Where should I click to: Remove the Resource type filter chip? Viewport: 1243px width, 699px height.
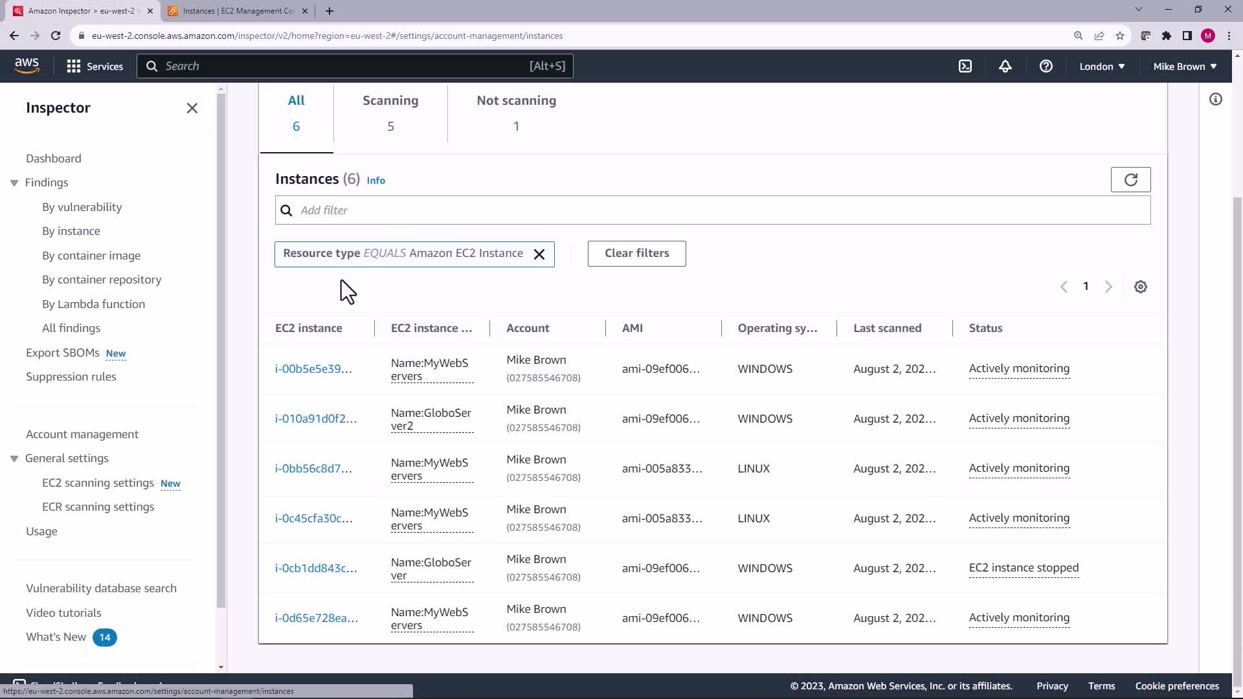[x=539, y=254]
